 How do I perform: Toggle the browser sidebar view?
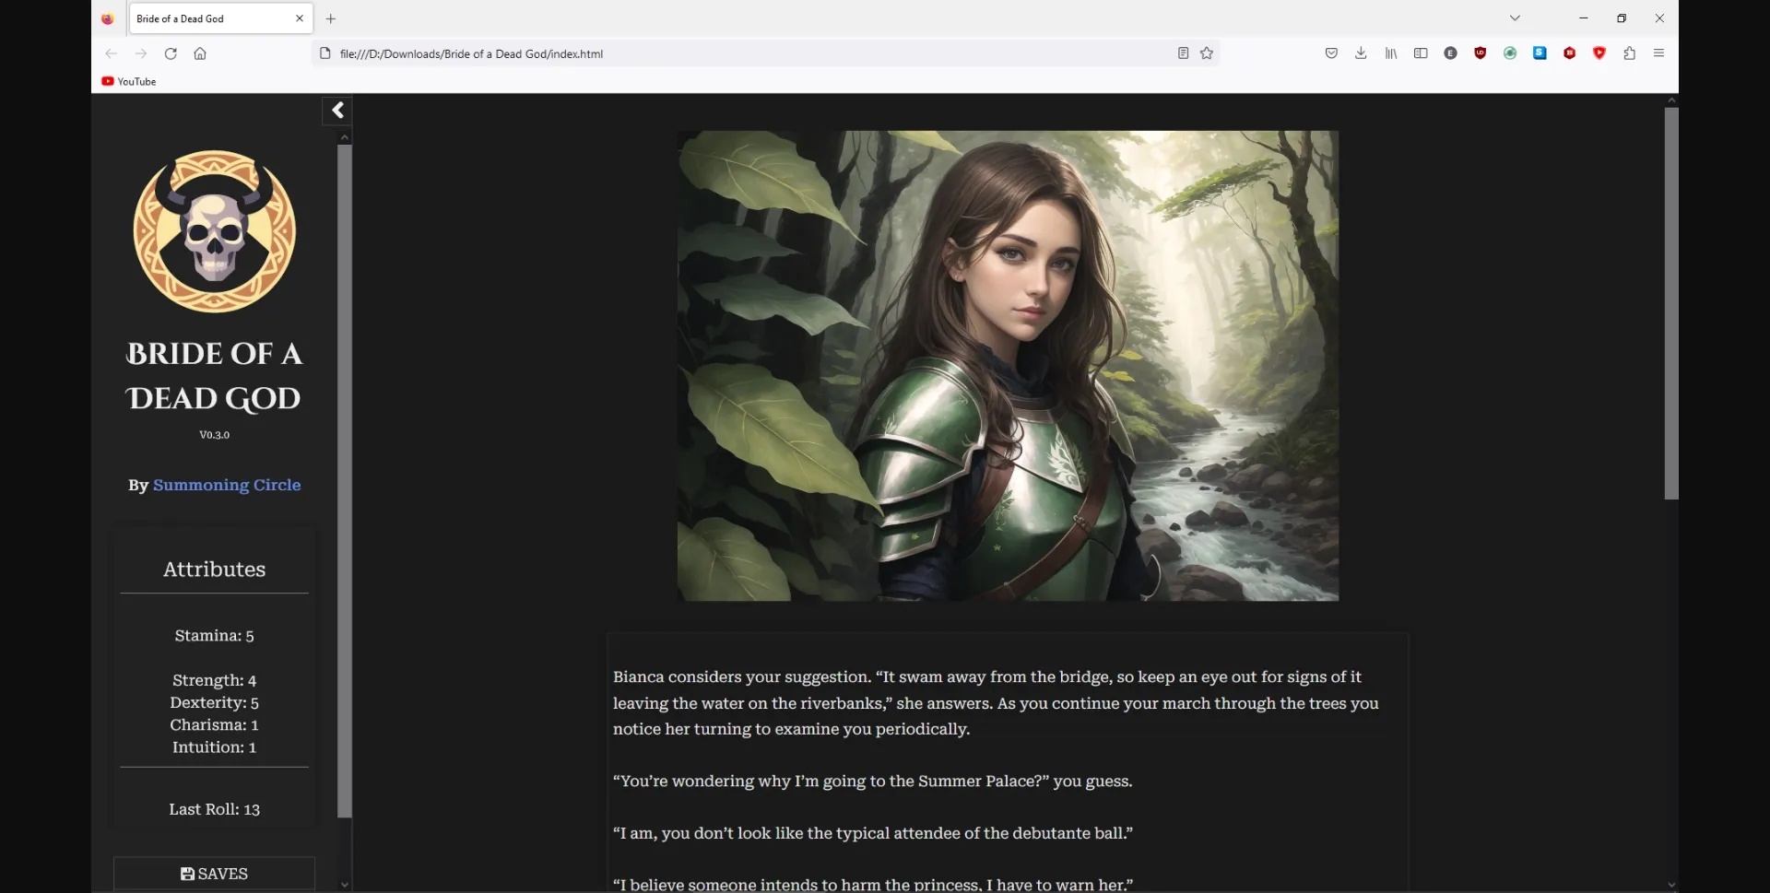click(1421, 53)
